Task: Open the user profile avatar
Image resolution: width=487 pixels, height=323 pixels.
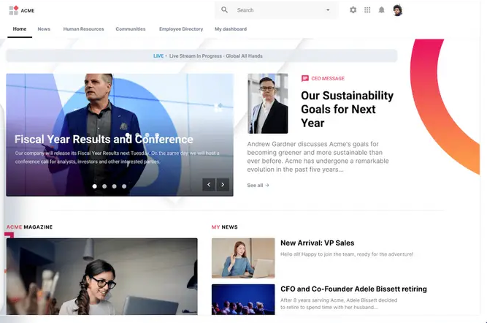Action: pos(397,10)
